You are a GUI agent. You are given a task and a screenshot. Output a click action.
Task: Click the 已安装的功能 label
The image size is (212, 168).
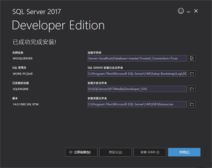pos(20,83)
